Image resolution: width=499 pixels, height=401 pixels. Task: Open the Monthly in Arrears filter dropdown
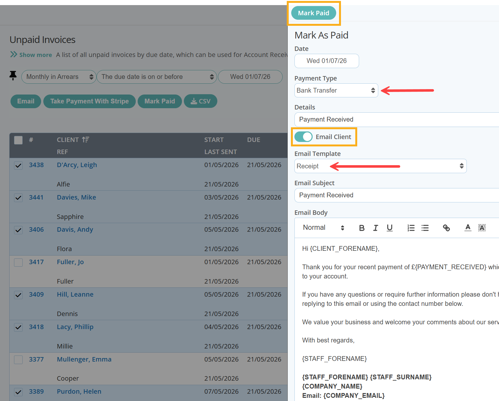59,77
